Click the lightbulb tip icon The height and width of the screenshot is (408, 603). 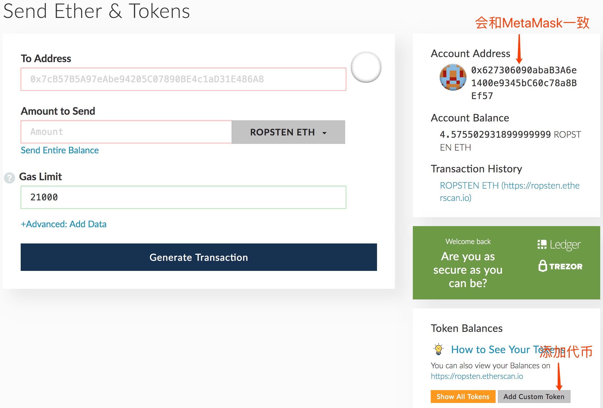click(x=438, y=350)
